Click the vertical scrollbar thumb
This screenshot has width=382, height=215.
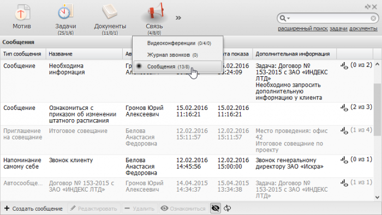click(377, 109)
